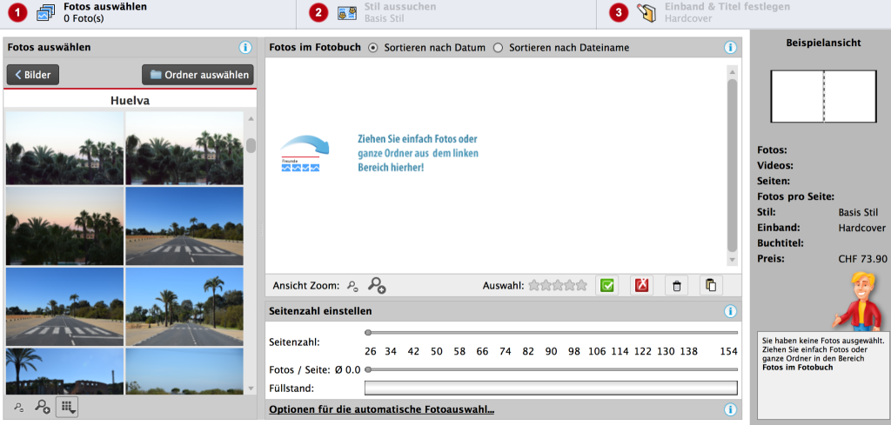Click Ordner auswählen button
Screen dimensions: 891x425
point(198,75)
